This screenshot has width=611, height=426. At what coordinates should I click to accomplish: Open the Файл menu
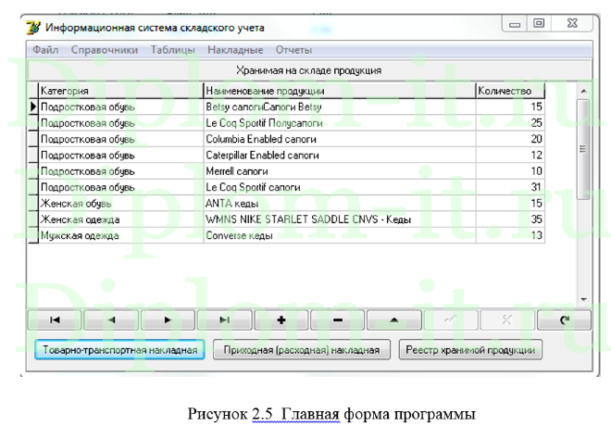coord(45,50)
